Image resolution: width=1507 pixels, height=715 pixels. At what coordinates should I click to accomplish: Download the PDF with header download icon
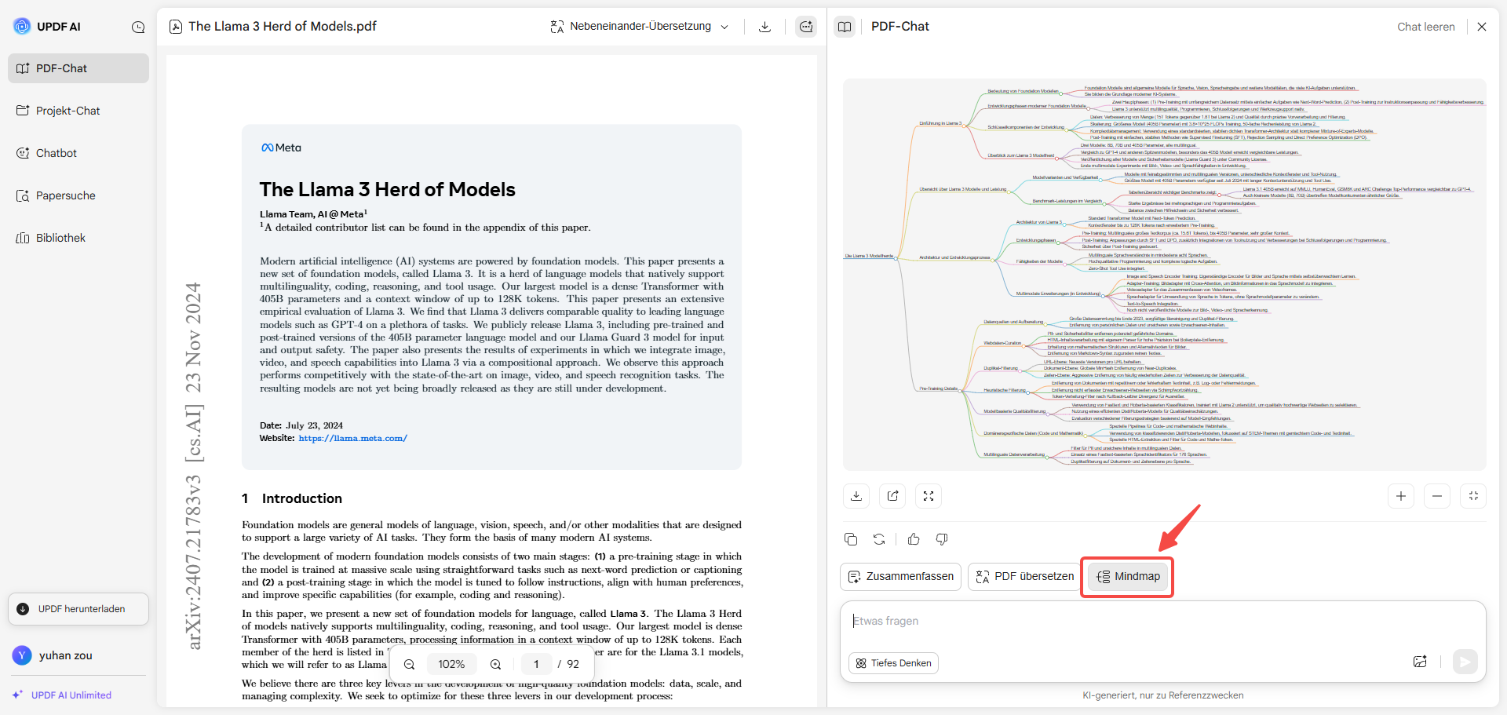pyautogui.click(x=764, y=27)
